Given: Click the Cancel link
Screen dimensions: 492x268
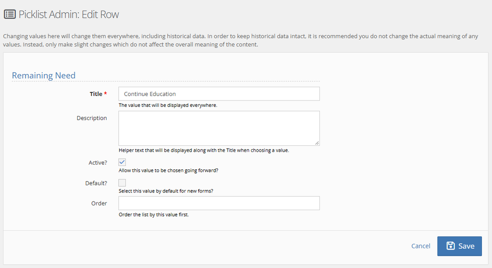Looking at the screenshot, I should coord(421,246).
